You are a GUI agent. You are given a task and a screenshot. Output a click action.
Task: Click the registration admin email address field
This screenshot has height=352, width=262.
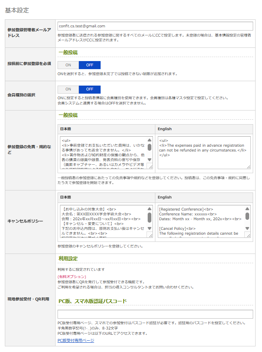tap(155, 26)
